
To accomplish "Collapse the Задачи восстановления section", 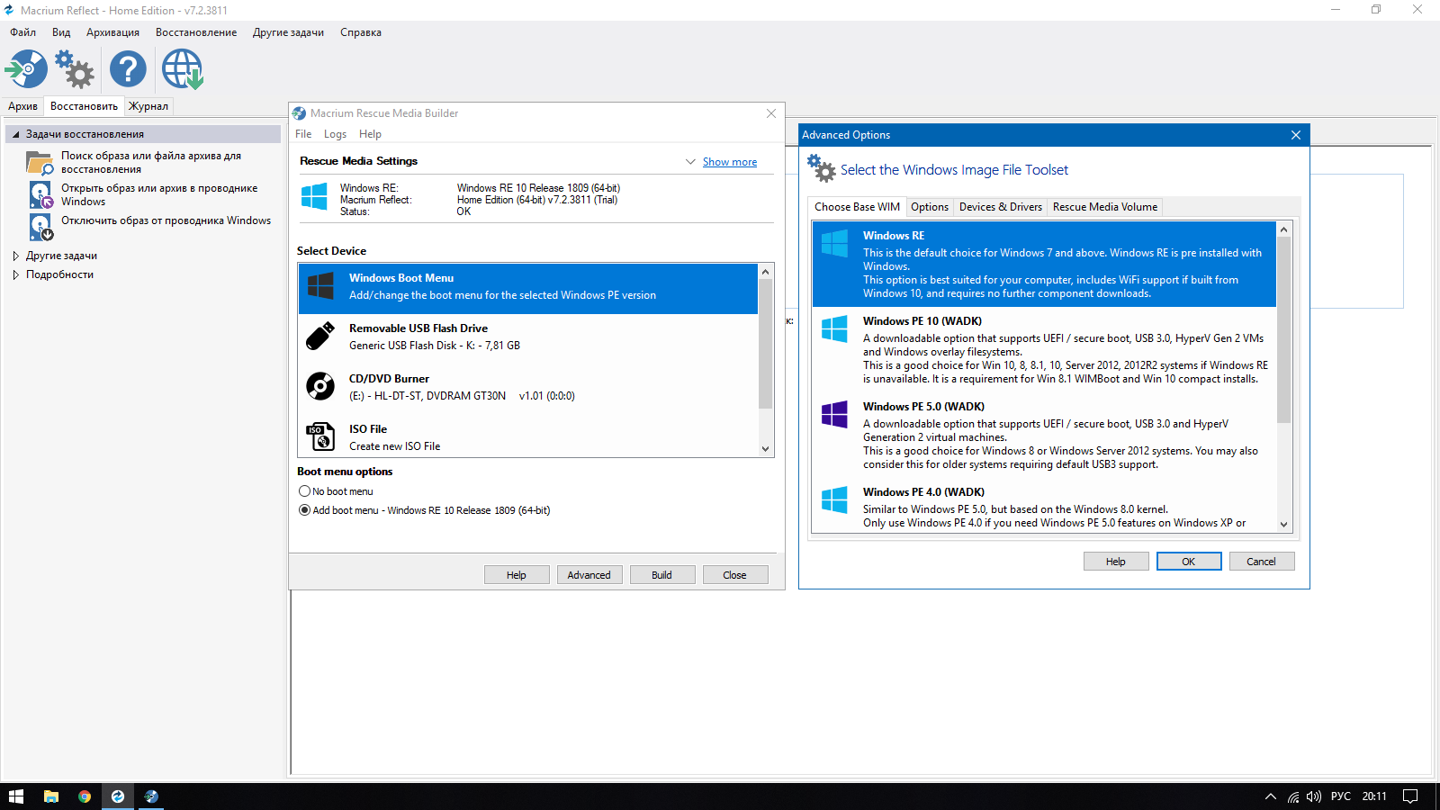I will (15, 134).
